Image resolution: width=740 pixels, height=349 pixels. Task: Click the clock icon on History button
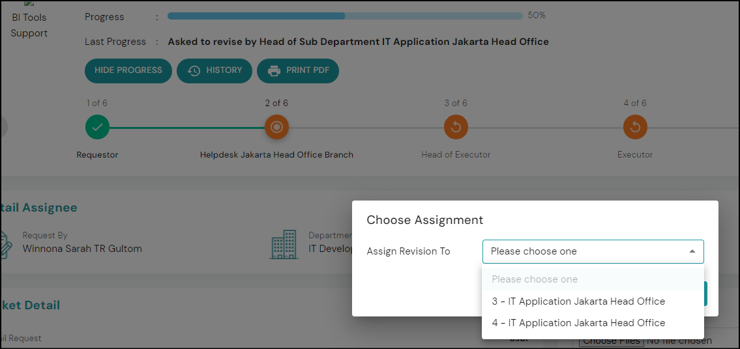(x=194, y=70)
